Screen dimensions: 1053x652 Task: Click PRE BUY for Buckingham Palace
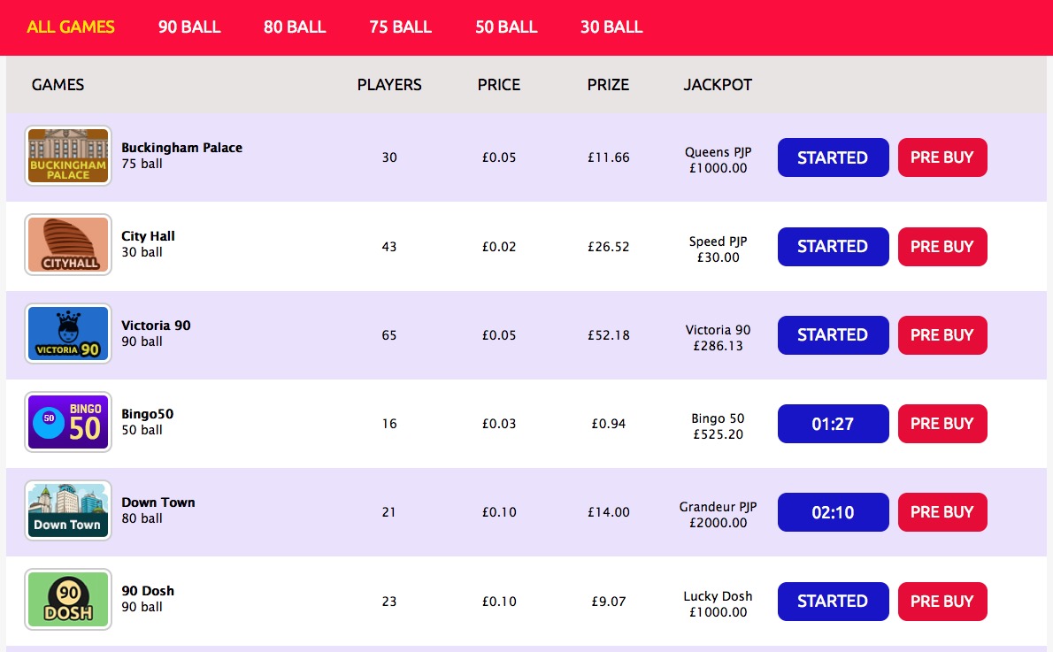click(942, 157)
